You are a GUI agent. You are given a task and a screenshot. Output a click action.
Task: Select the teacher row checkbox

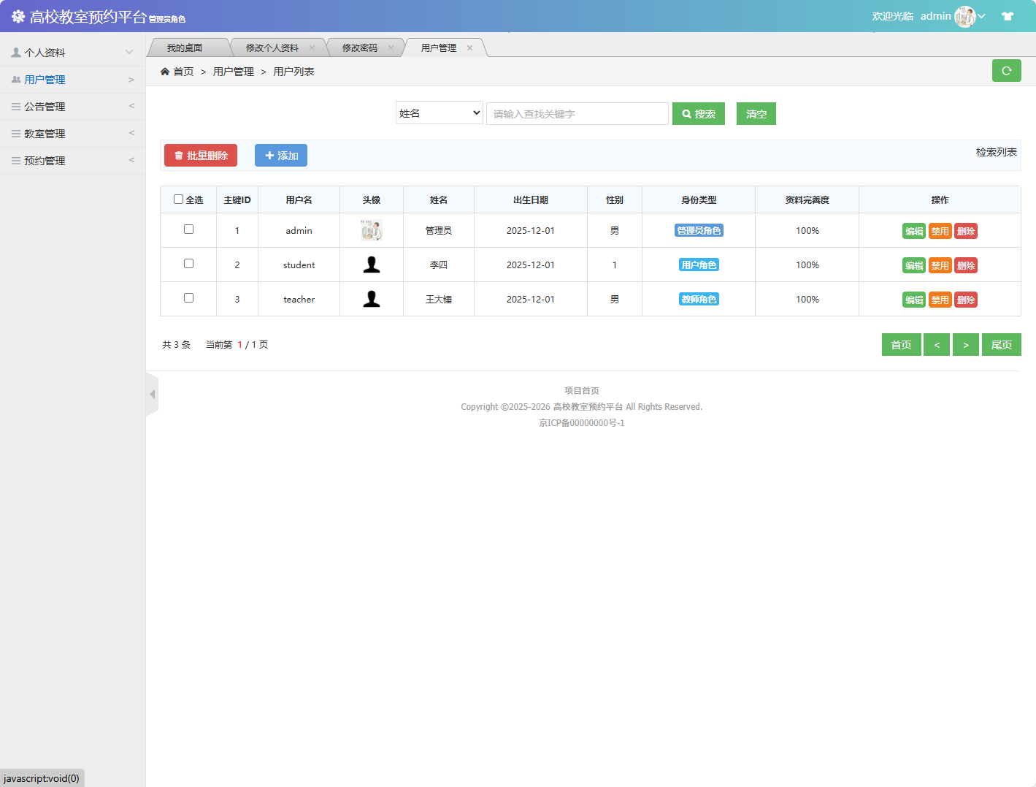[188, 298]
